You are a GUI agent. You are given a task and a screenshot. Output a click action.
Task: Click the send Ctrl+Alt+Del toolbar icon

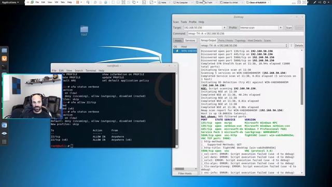[88, 2]
